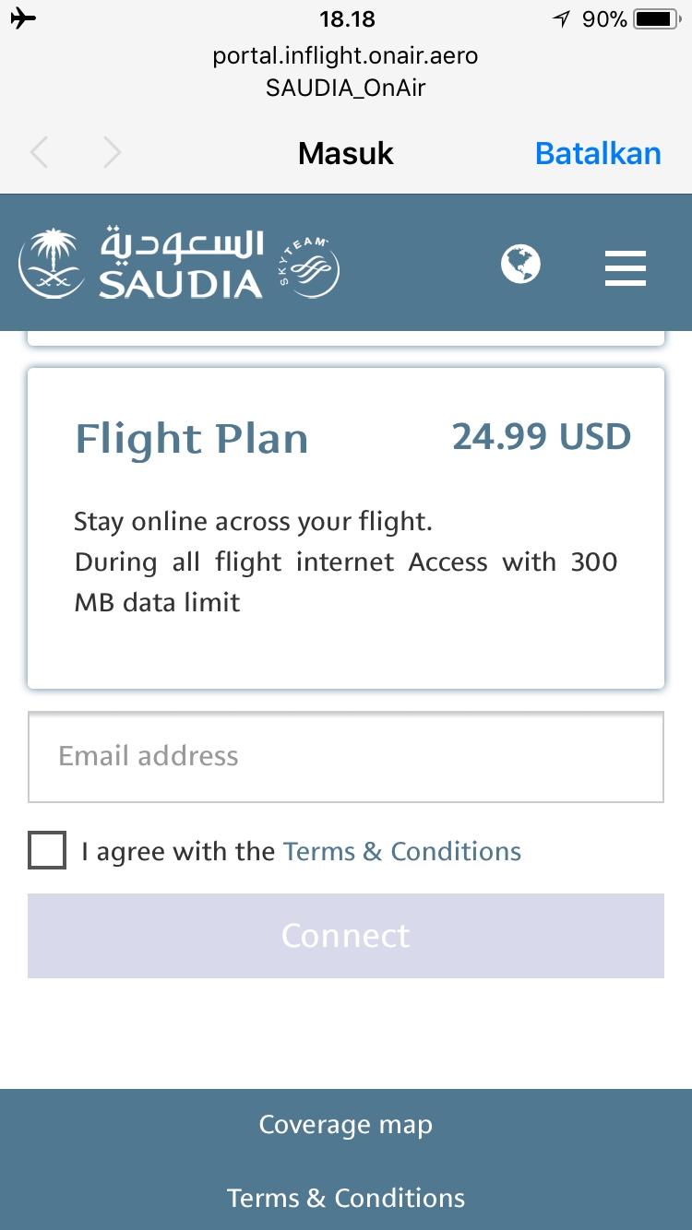Viewport: 692px width, 1230px height.
Task: Focus the Email address field
Action: click(x=346, y=757)
